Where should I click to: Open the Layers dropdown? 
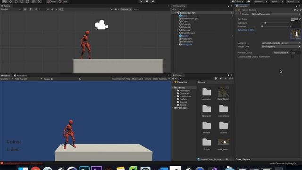[x=277, y=1]
